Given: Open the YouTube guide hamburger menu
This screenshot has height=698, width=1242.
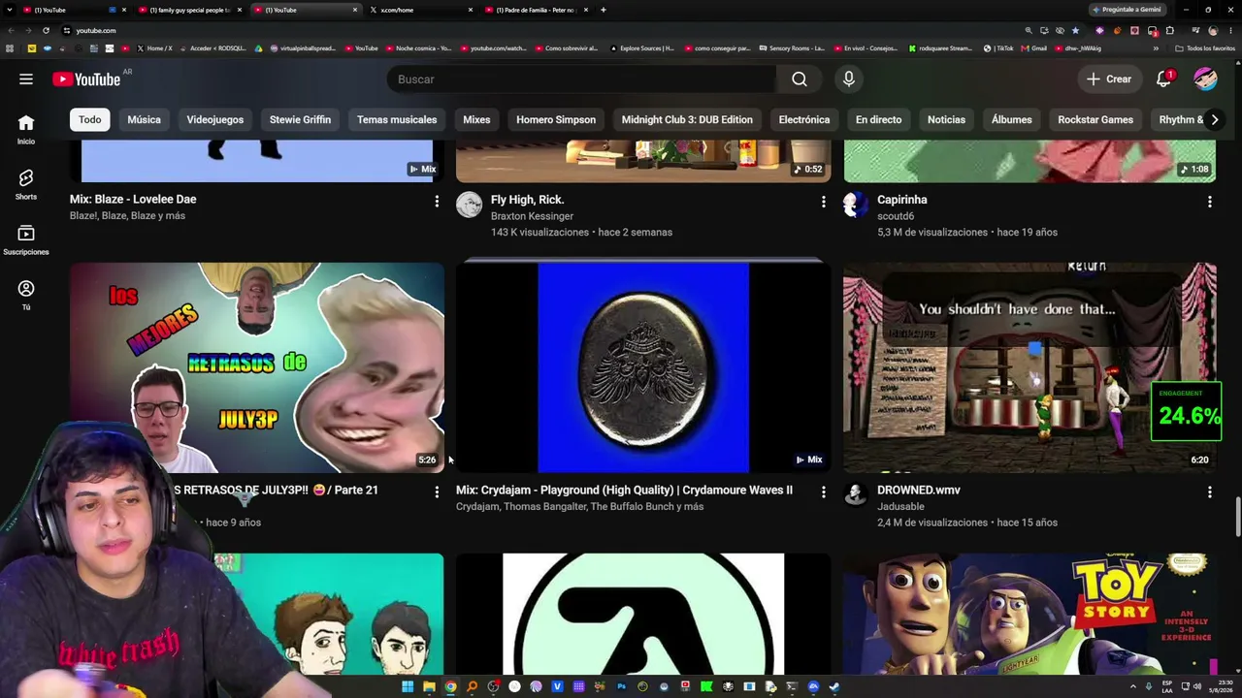Looking at the screenshot, I should (26, 79).
